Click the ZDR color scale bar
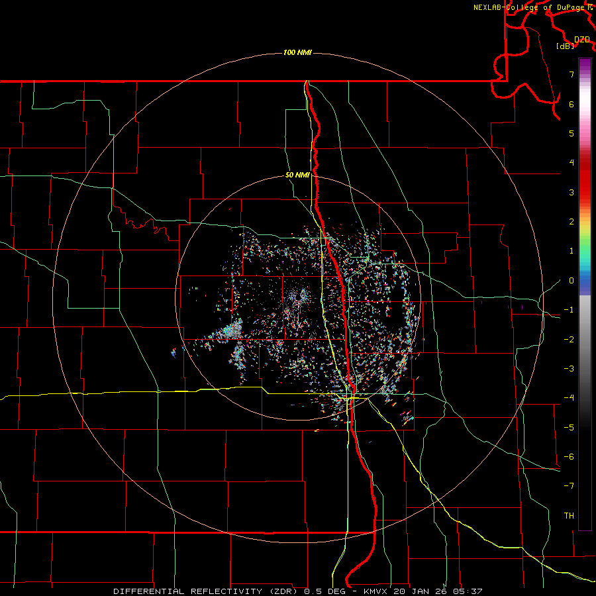 (585, 294)
